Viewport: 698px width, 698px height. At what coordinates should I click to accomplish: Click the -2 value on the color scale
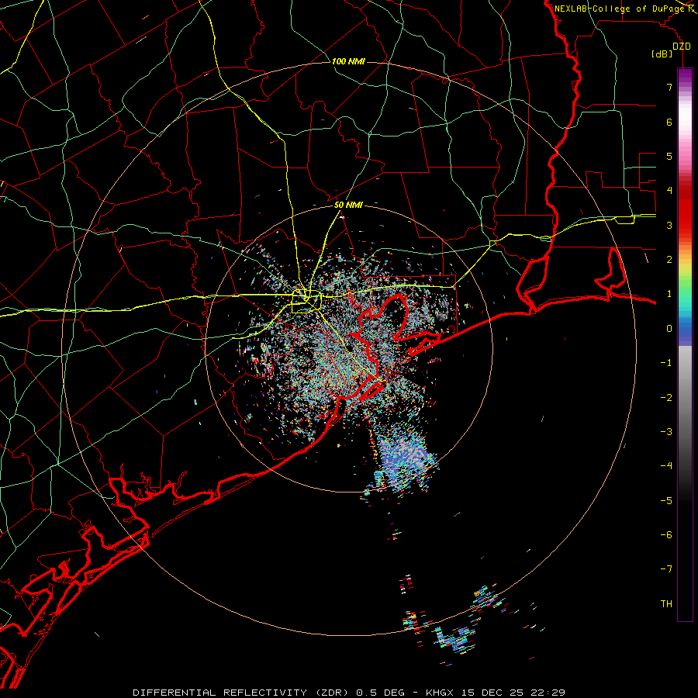click(x=666, y=398)
